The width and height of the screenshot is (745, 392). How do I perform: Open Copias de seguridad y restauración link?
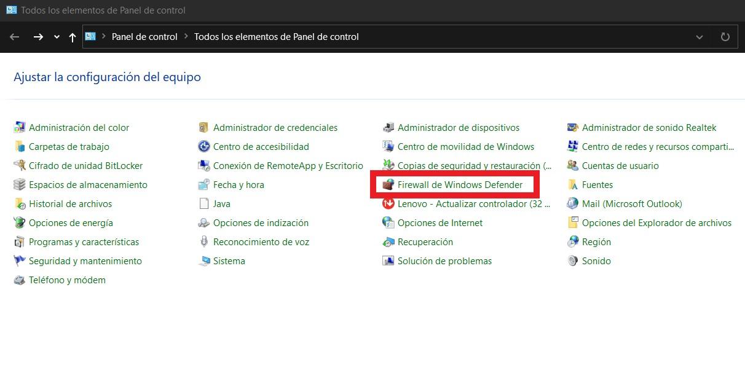click(475, 166)
